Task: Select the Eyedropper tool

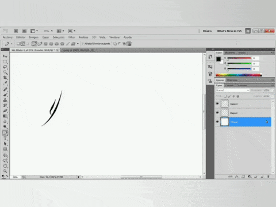Action: (x=5, y=83)
